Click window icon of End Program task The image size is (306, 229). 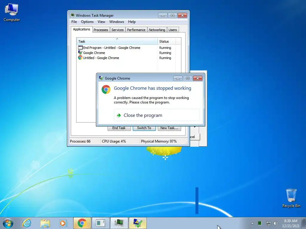pos(80,47)
